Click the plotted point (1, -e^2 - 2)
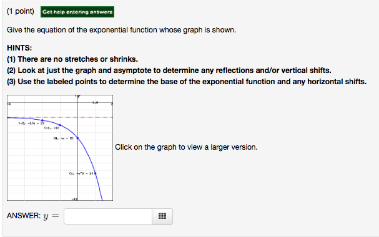The height and width of the screenshot is (237, 379). pos(96,173)
